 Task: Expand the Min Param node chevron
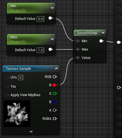pos(52,8)
